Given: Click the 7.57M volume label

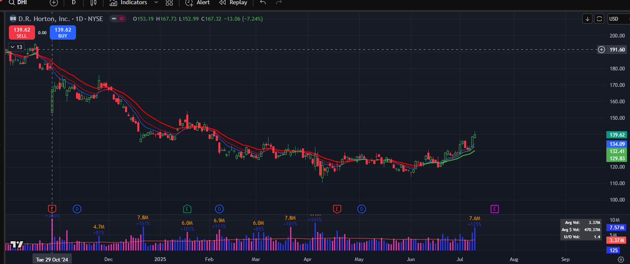Looking at the screenshot, I should click(617, 228).
